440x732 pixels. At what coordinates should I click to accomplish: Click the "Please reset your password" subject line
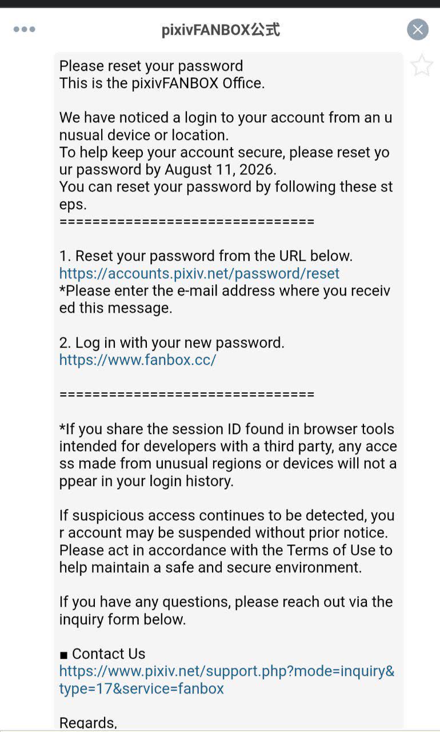(x=151, y=66)
